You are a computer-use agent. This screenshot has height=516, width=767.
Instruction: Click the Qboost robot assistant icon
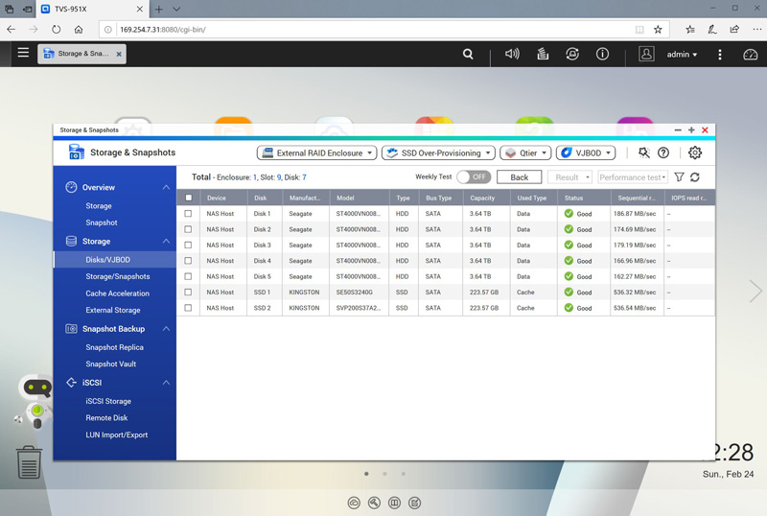coord(35,401)
